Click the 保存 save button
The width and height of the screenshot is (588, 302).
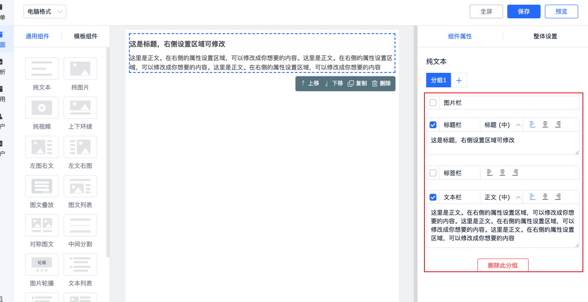tap(524, 12)
